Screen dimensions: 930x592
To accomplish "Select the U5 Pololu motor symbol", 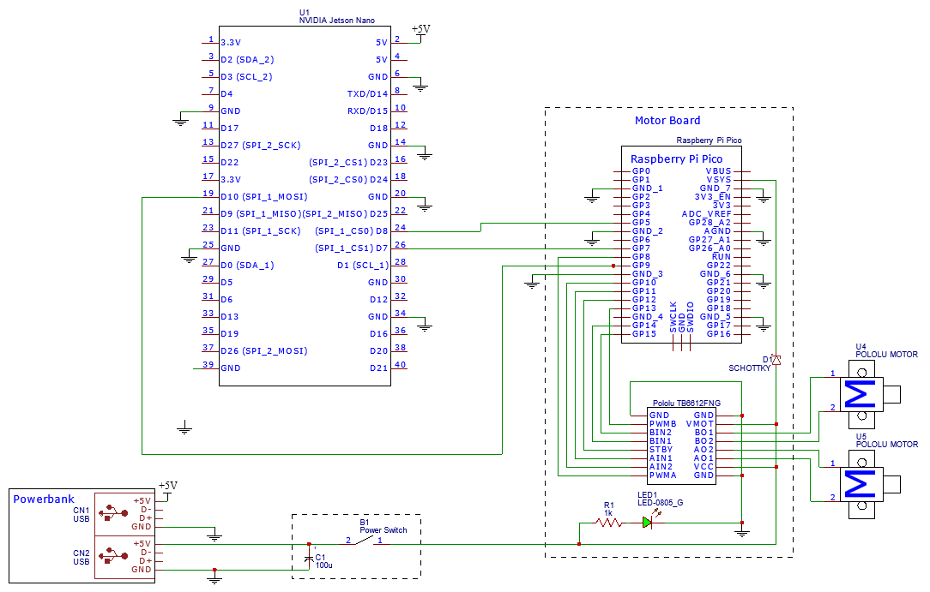I will [870, 484].
